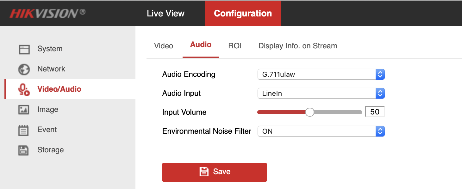462x189 pixels.
Task: Switch to Live View
Action: [x=165, y=13]
